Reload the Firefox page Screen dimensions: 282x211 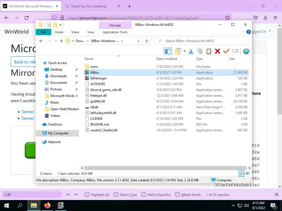(26, 18)
